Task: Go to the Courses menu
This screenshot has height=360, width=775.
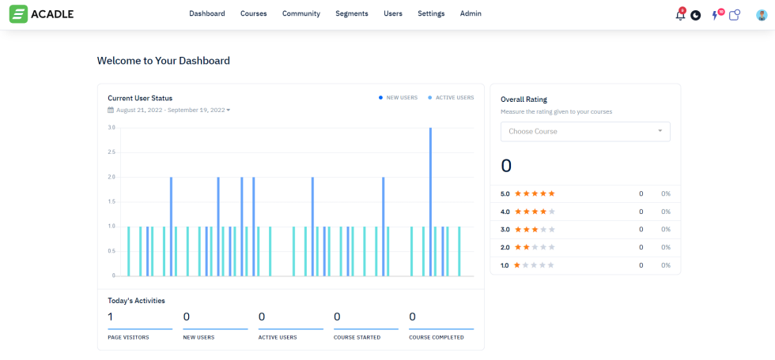Action: [253, 13]
